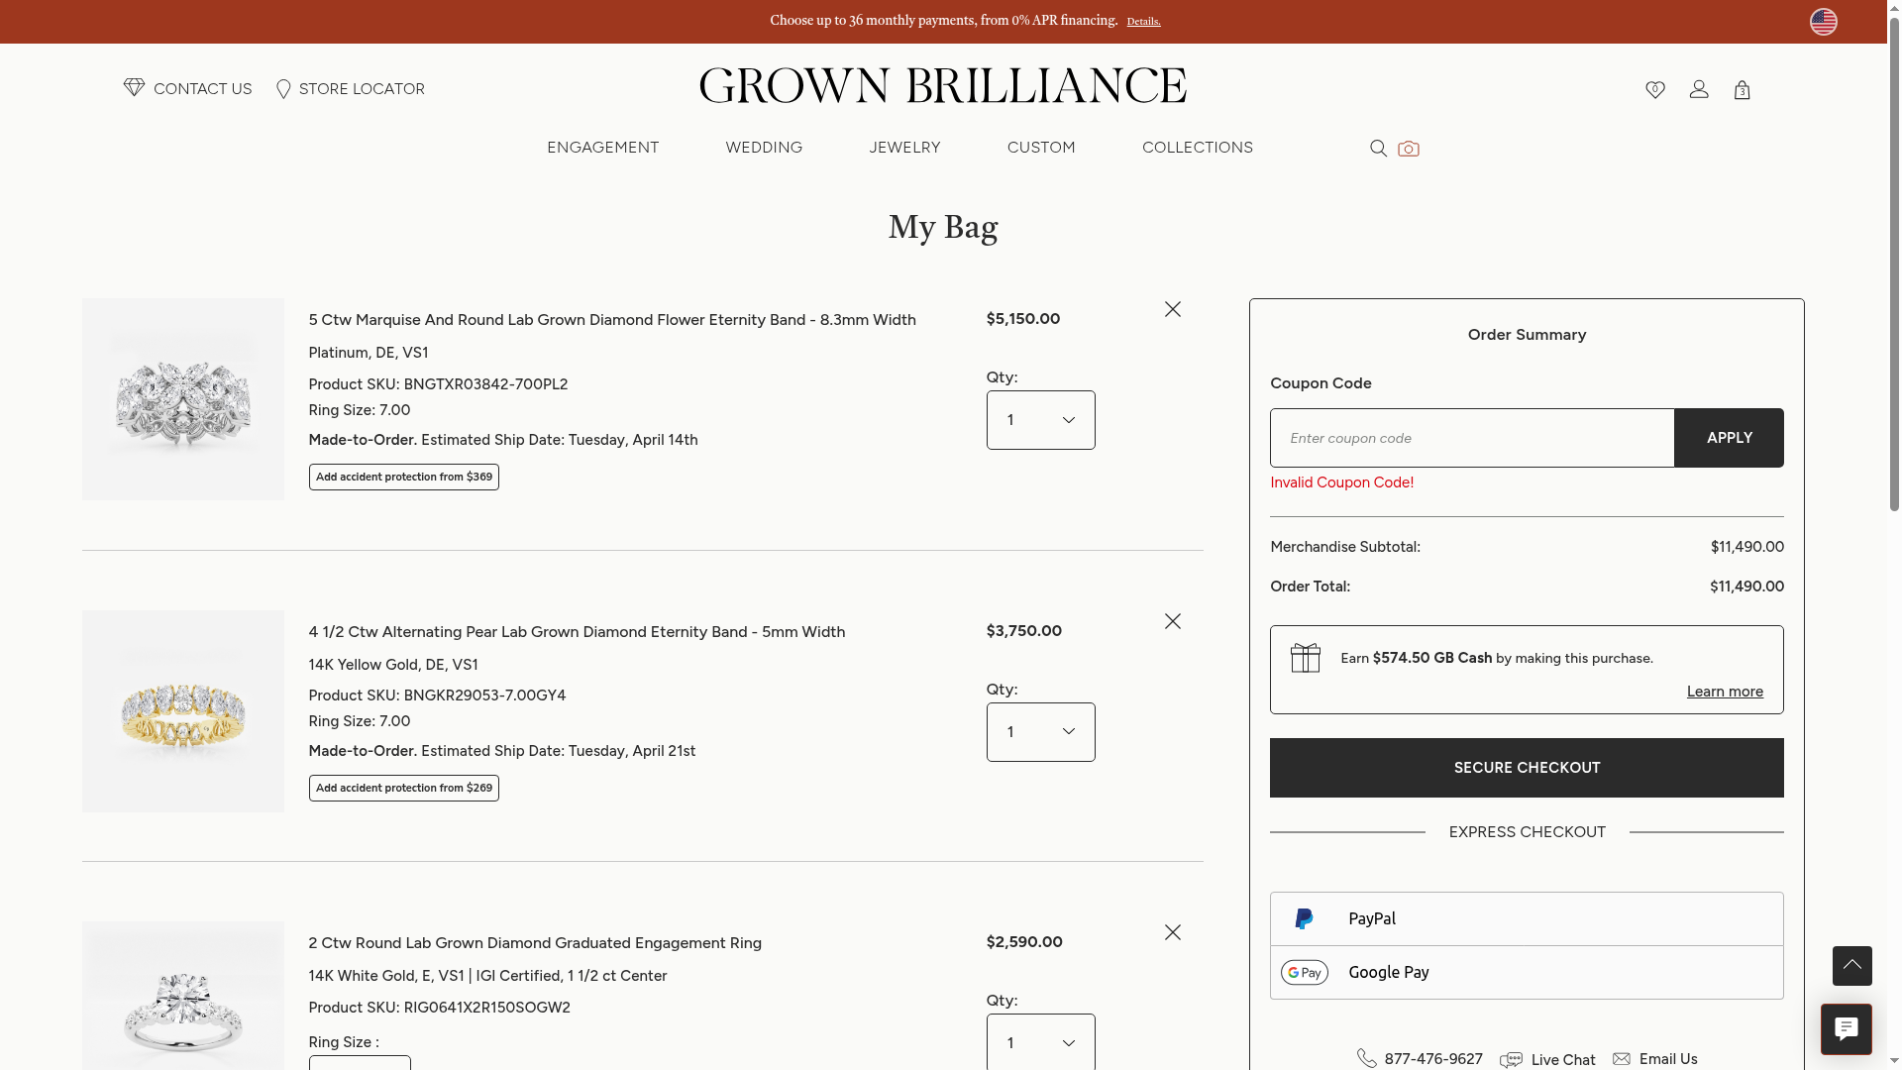Open visual search camera icon
This screenshot has height=1070, width=1902.
pos(1408,149)
